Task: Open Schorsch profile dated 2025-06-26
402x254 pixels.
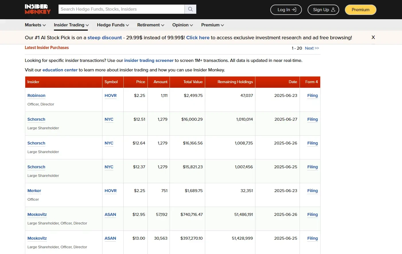Action: (x=36, y=143)
